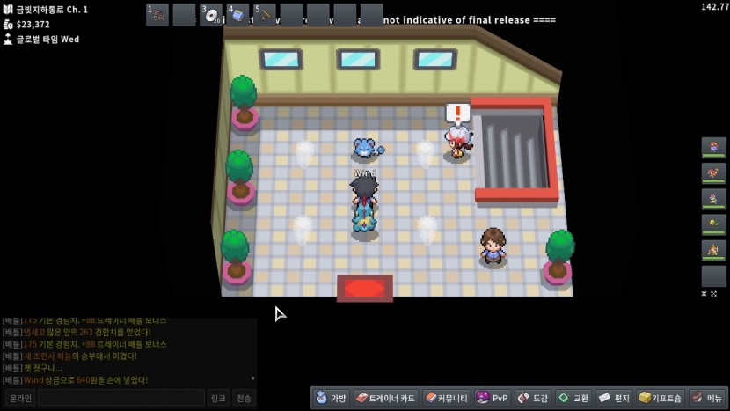Open the PvP menu
Screen dimensions: 730x411
(x=493, y=398)
